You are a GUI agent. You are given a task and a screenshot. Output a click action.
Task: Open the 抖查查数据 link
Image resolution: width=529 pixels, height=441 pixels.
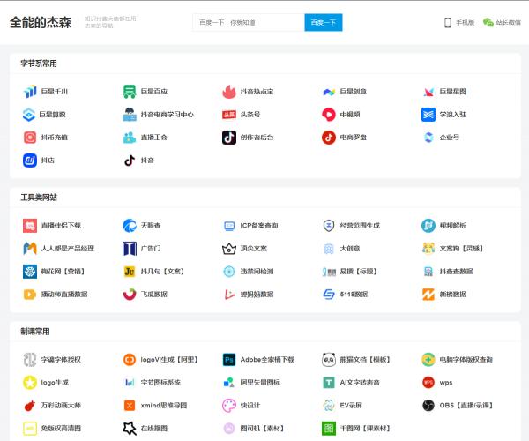click(456, 272)
